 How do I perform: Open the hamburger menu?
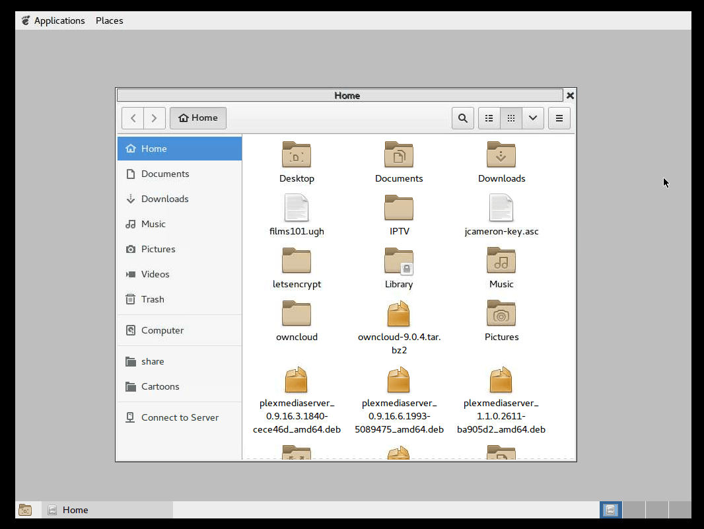pyautogui.click(x=559, y=118)
